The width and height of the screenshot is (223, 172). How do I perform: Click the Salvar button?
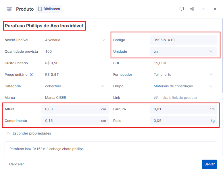pyautogui.click(x=209, y=164)
